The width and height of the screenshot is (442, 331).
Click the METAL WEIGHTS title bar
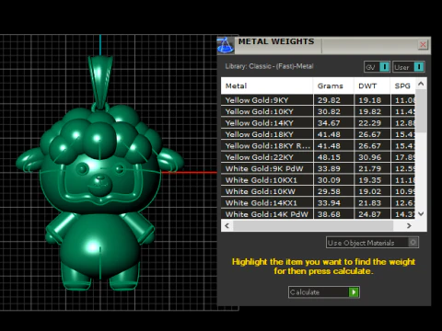pos(324,45)
